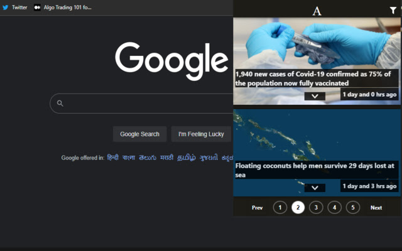
Task: Go to the Next page of news
Action: [376, 208]
